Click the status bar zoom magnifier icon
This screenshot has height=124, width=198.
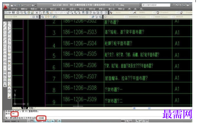[x=140, y=121]
